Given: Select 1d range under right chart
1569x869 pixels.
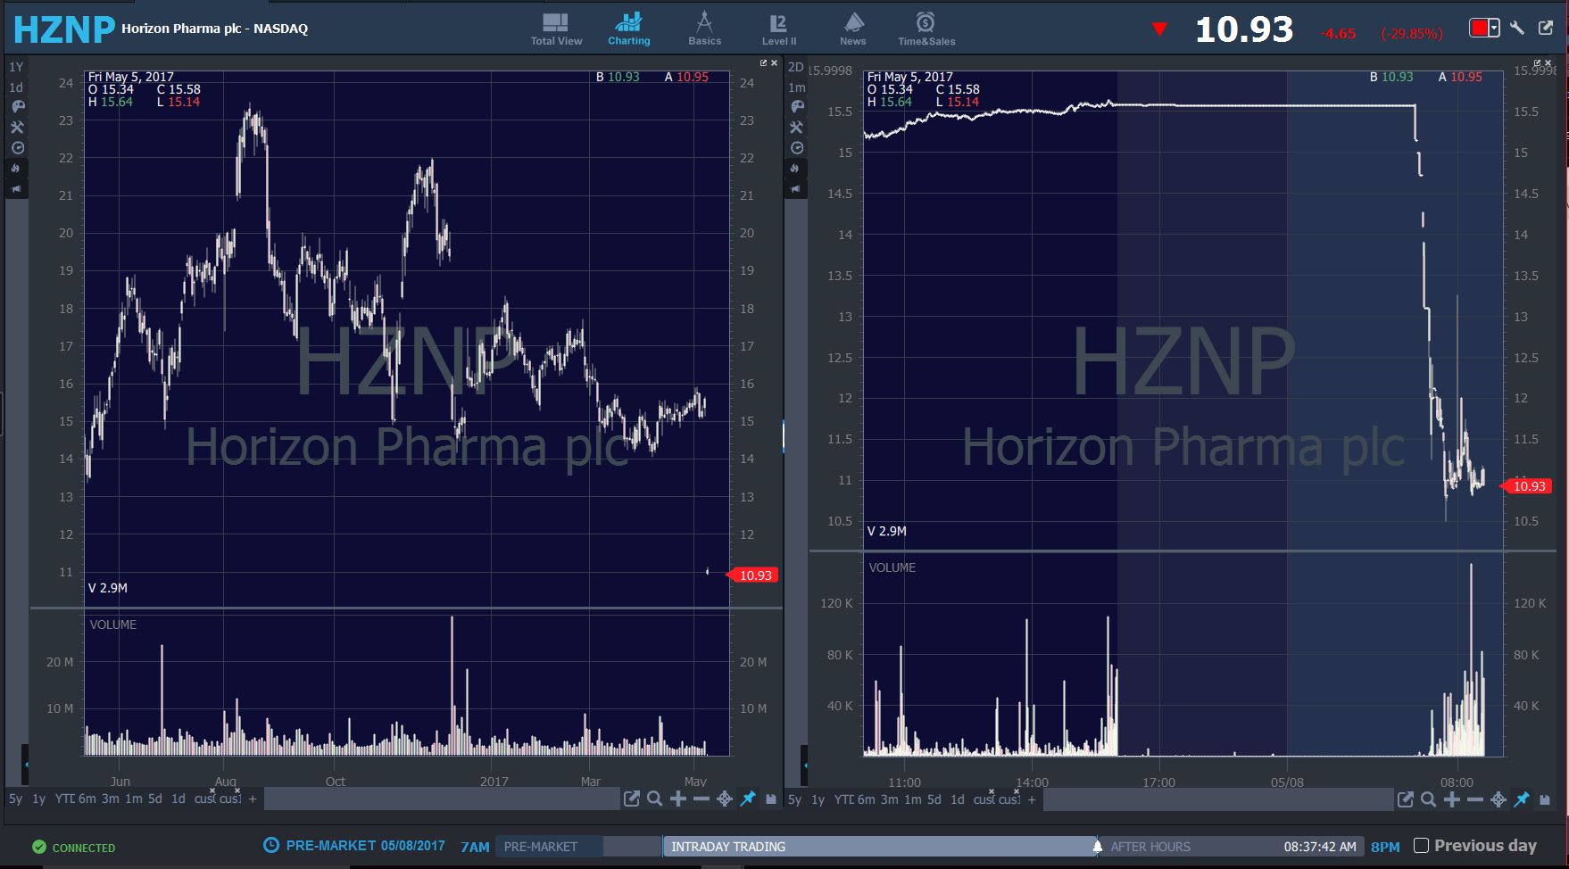Looking at the screenshot, I should pyautogui.click(x=957, y=799).
